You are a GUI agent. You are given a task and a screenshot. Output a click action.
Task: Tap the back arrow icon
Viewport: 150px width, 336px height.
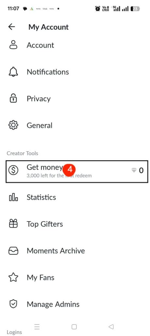pos(11,27)
